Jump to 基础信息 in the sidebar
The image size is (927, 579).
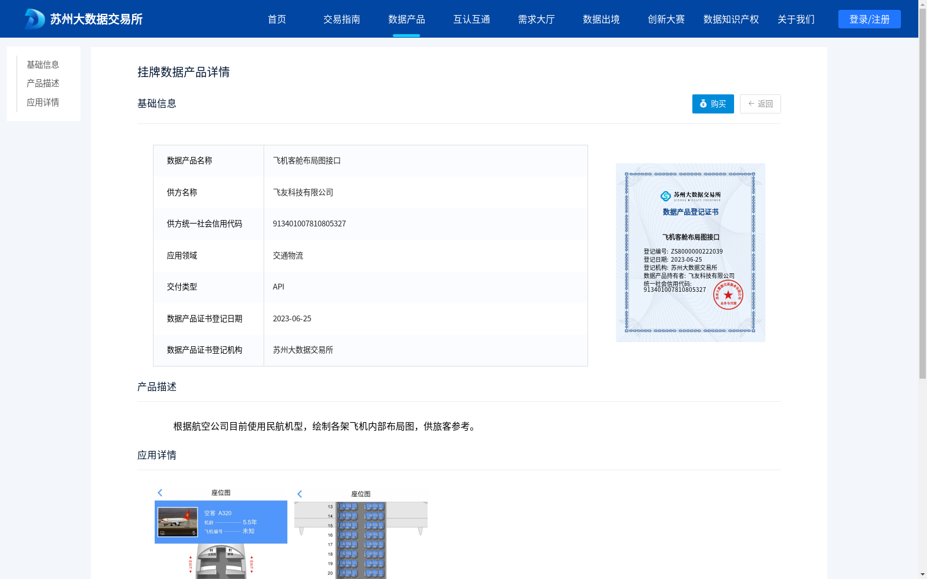pyautogui.click(x=43, y=64)
